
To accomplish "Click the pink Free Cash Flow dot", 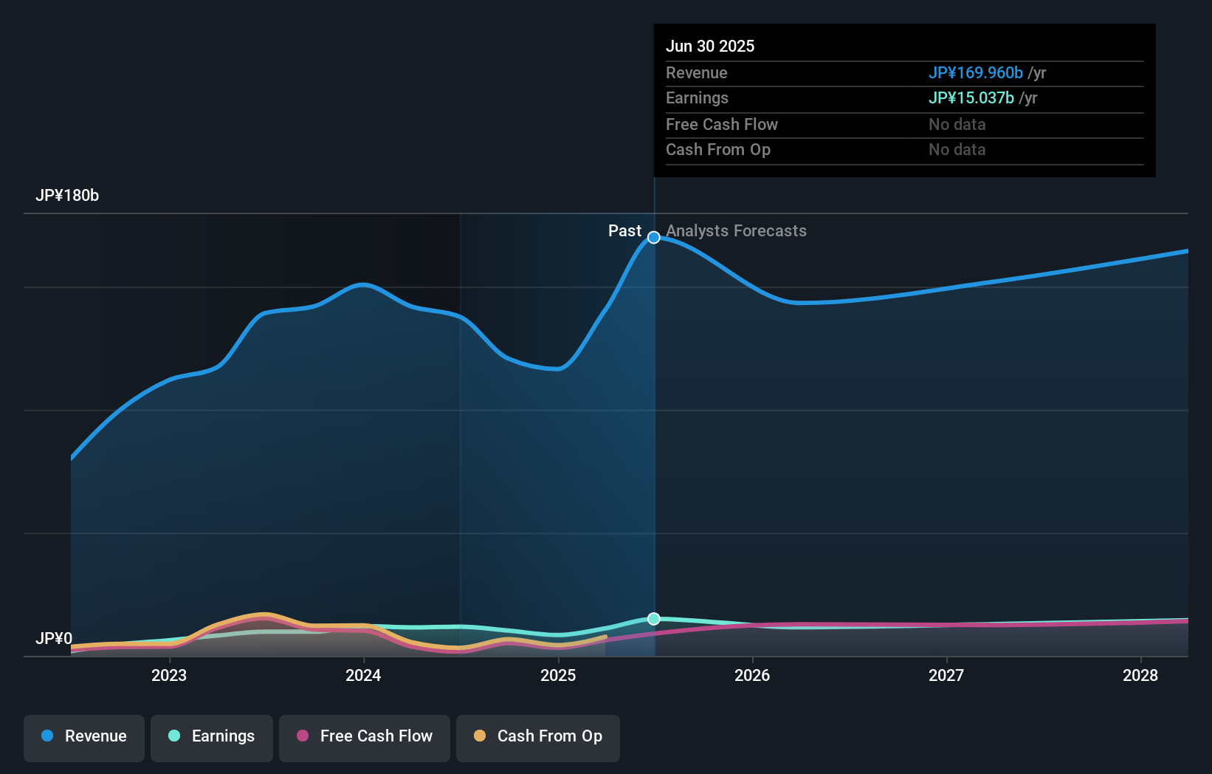I will tap(304, 736).
